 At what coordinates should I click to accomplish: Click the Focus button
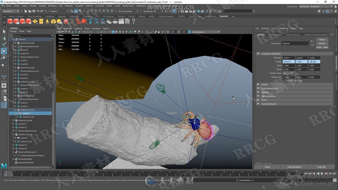(322, 40)
